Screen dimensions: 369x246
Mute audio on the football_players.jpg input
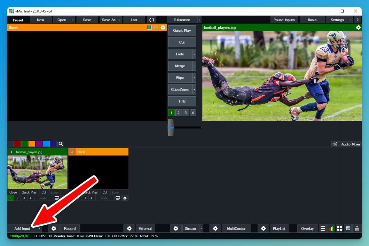[43, 198]
